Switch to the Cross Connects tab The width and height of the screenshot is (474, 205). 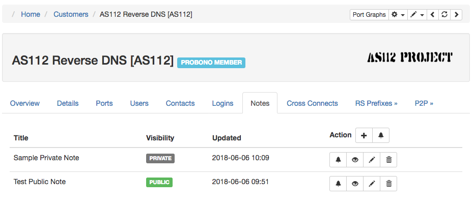[x=312, y=103]
